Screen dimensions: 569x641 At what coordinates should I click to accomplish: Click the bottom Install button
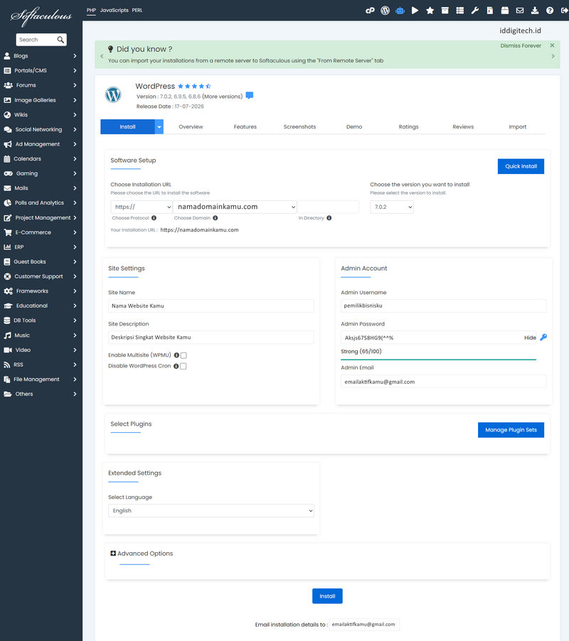tap(327, 596)
